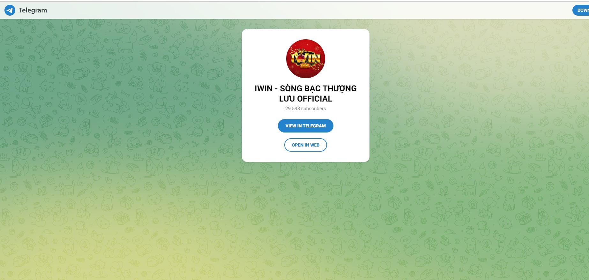Click the word SÒNG in channel name
589x280 pixels.
[x=291, y=88]
